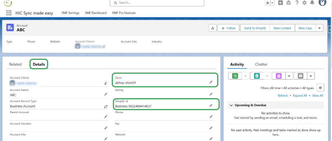
Task: Open the Log a Call dropdown arrow
Action: click(x=267, y=76)
